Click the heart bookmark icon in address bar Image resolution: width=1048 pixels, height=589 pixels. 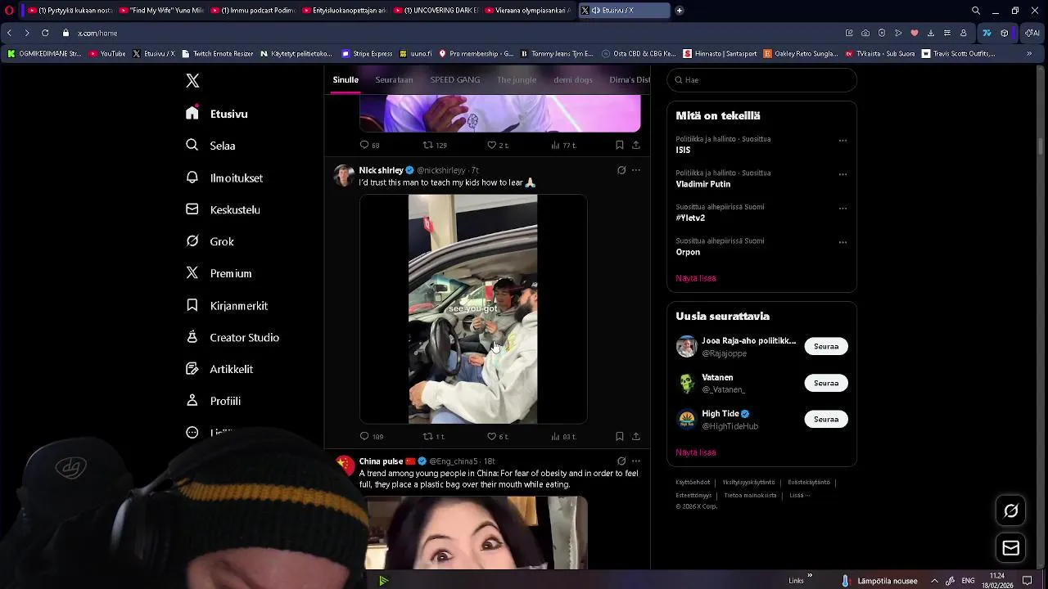915,33
